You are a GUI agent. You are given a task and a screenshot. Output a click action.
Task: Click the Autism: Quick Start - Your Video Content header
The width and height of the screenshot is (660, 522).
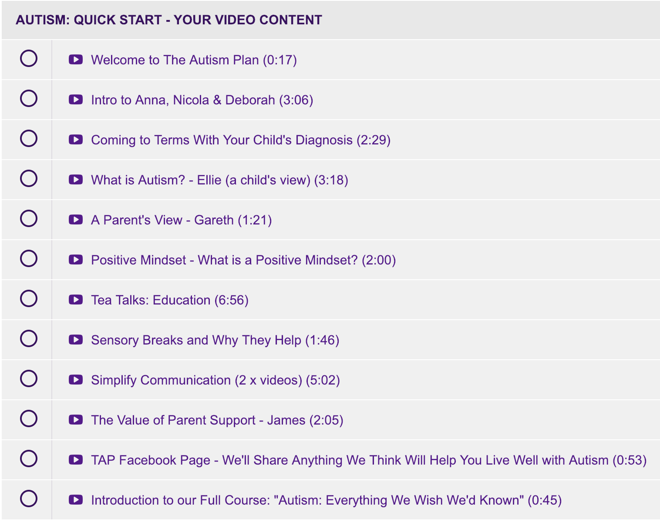click(x=169, y=20)
